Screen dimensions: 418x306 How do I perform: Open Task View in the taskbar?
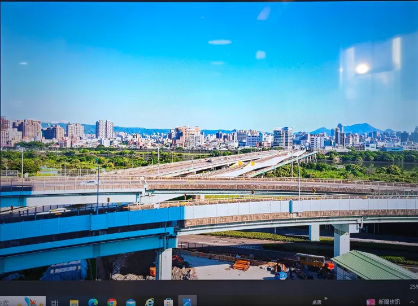tap(54, 303)
